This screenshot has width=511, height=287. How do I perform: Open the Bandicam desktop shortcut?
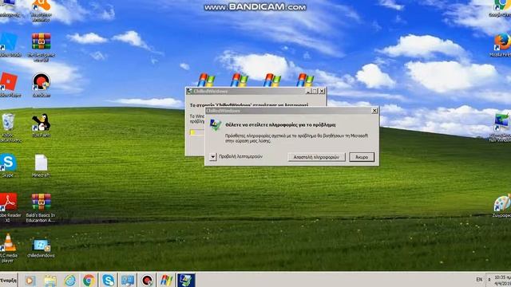coord(41,85)
